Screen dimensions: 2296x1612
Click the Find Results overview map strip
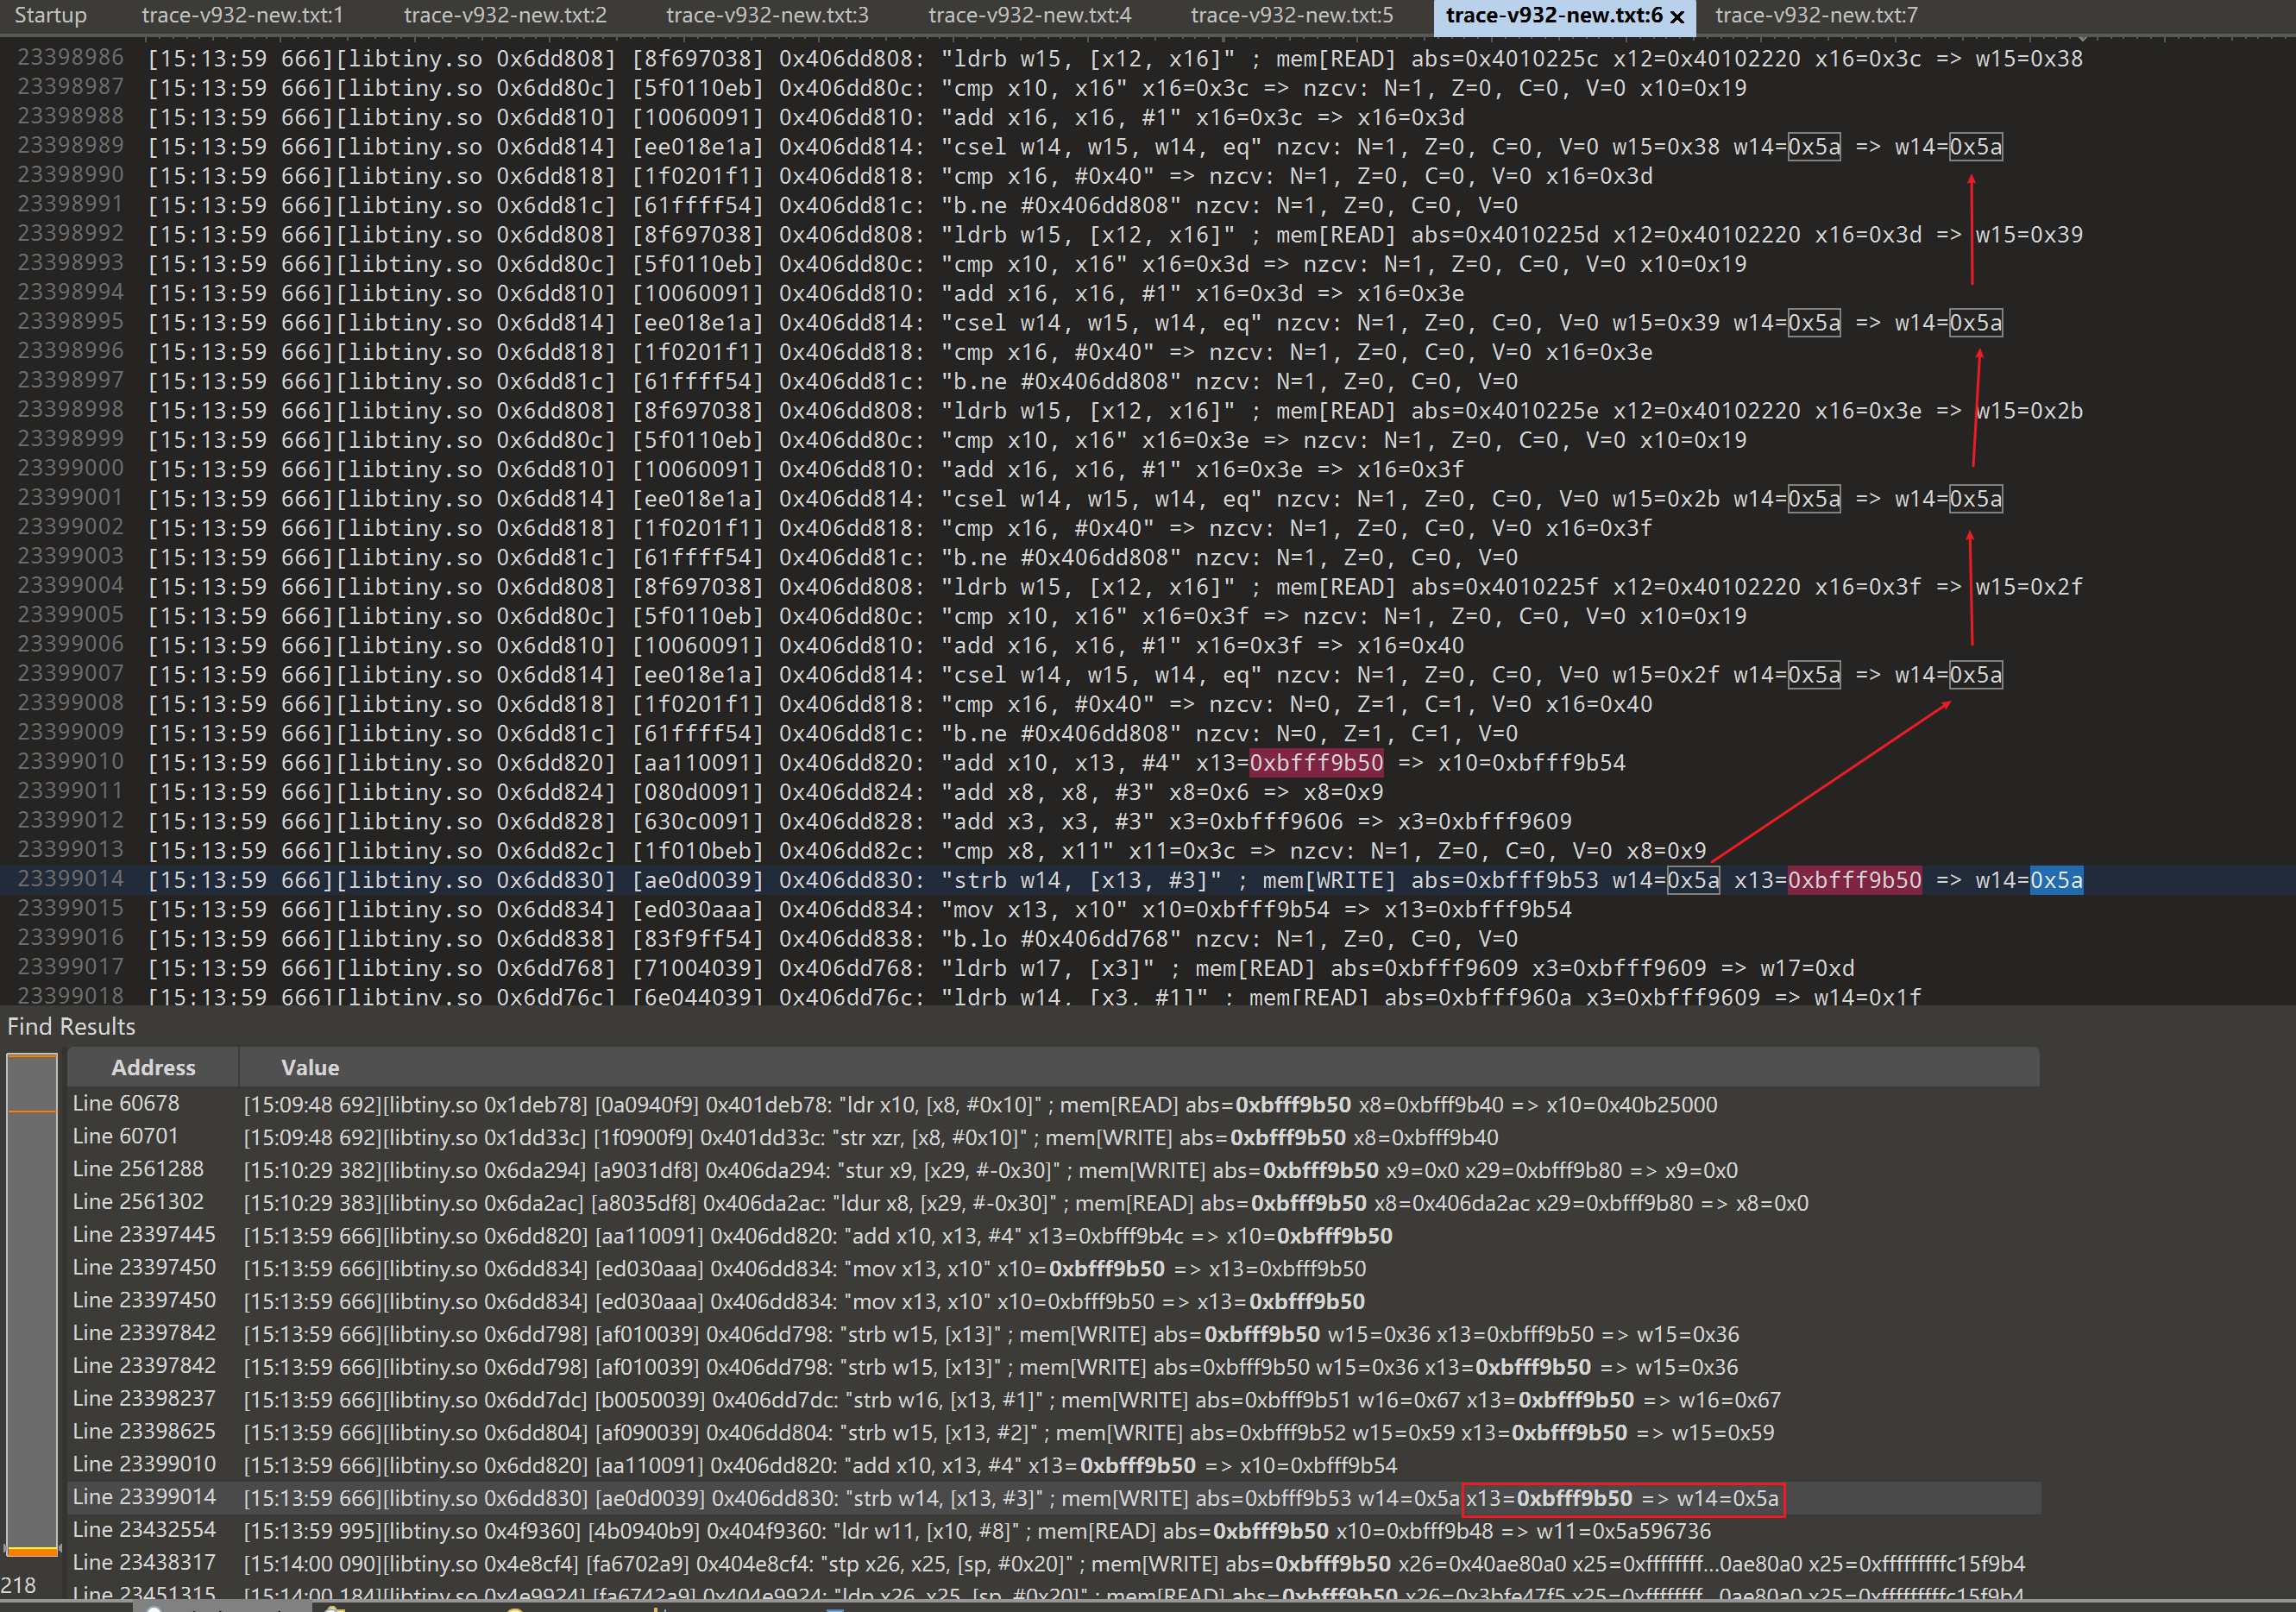pos(32,1304)
